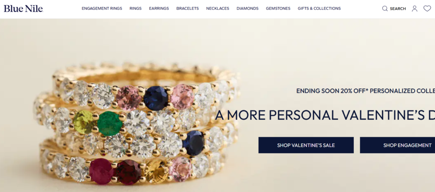
Task: Open the Diamonds menu
Action: (x=248, y=8)
